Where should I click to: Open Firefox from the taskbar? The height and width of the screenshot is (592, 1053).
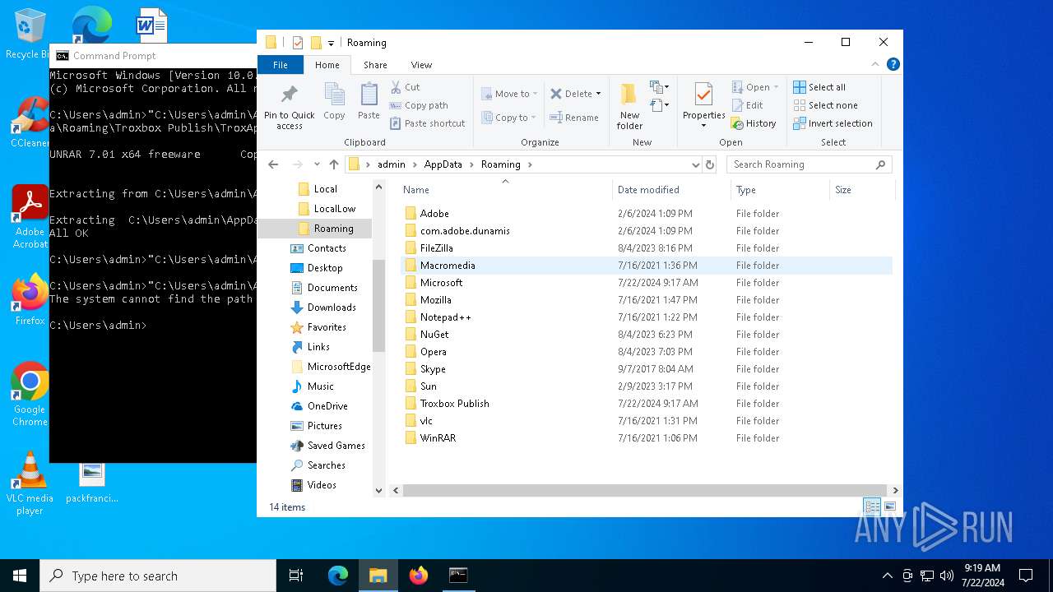coord(419,576)
